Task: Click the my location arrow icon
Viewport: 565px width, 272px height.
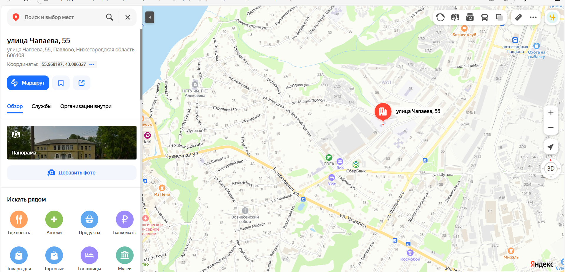Action: click(x=551, y=147)
